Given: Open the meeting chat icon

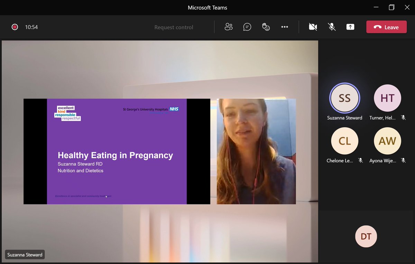Looking at the screenshot, I should point(247,27).
